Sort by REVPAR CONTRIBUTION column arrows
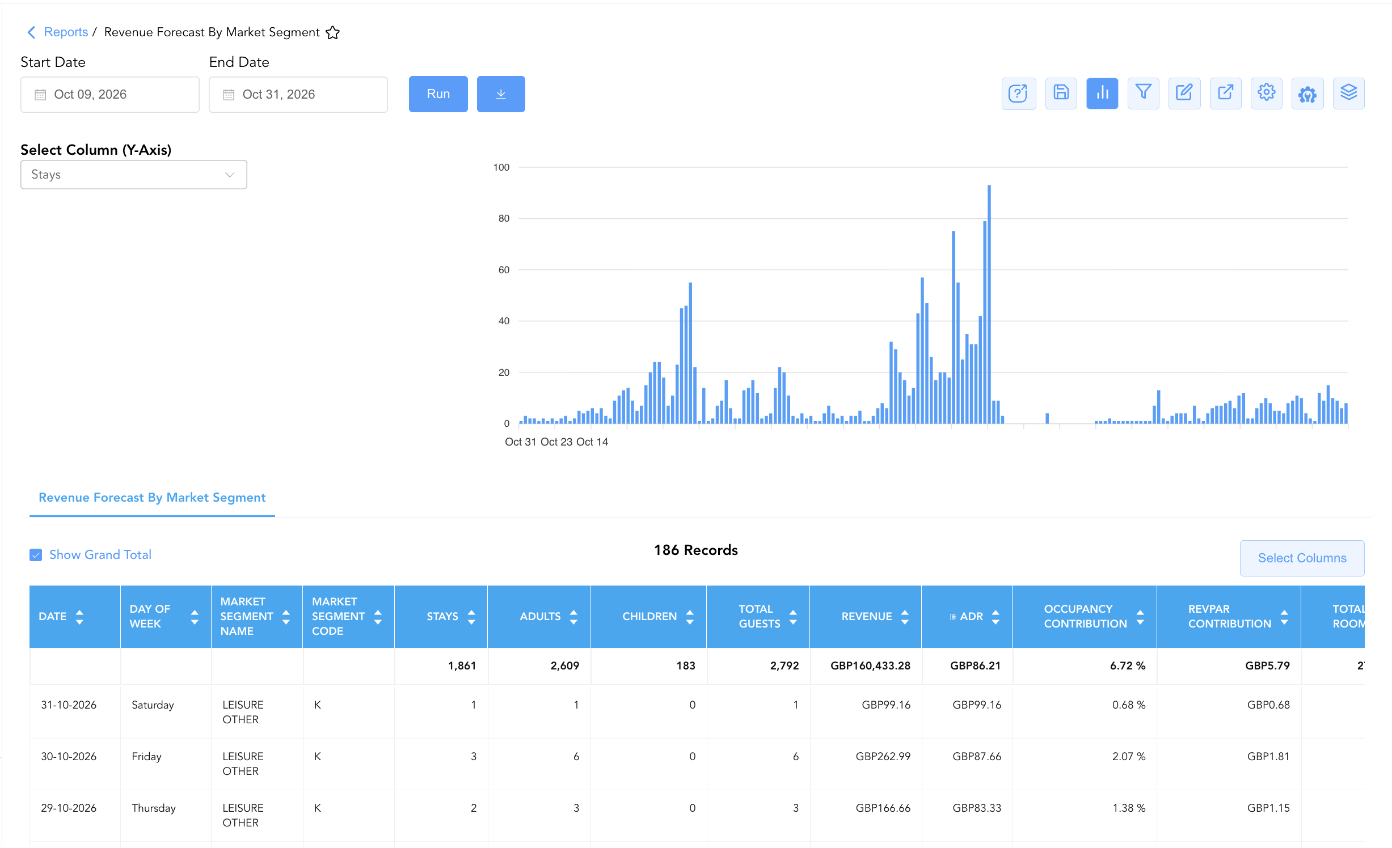The image size is (1392, 848). tap(1284, 617)
